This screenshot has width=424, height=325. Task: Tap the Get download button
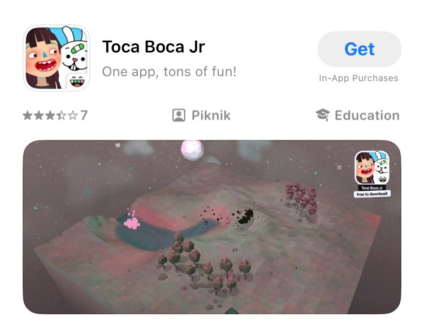tap(360, 49)
